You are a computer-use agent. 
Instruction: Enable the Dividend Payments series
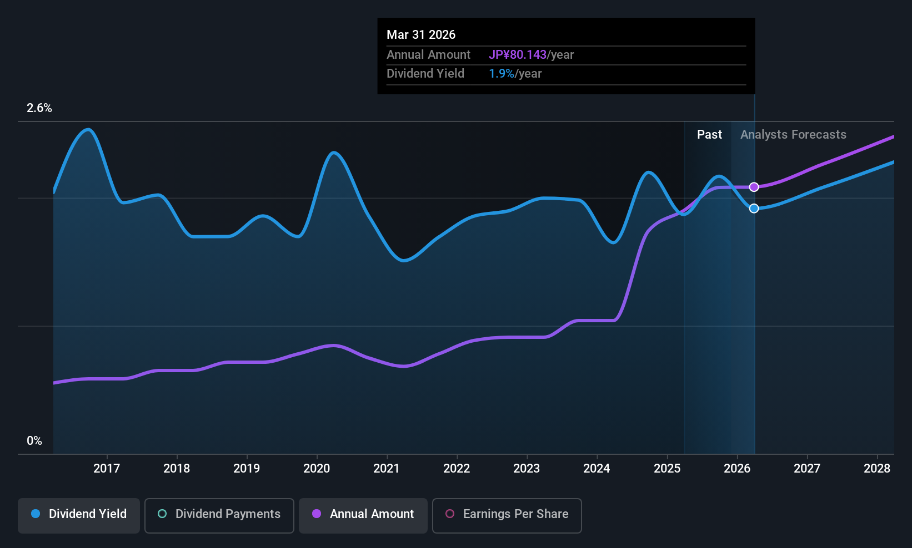(x=219, y=515)
